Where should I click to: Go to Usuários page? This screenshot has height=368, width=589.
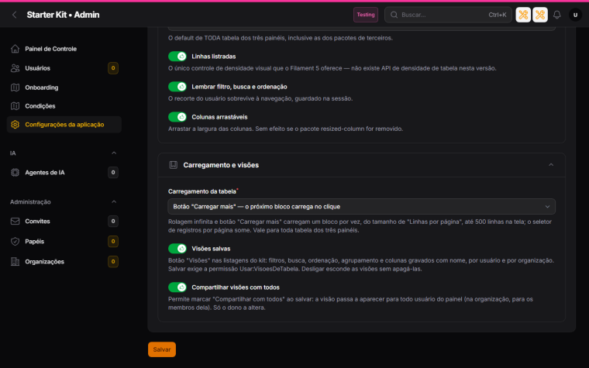(64, 68)
